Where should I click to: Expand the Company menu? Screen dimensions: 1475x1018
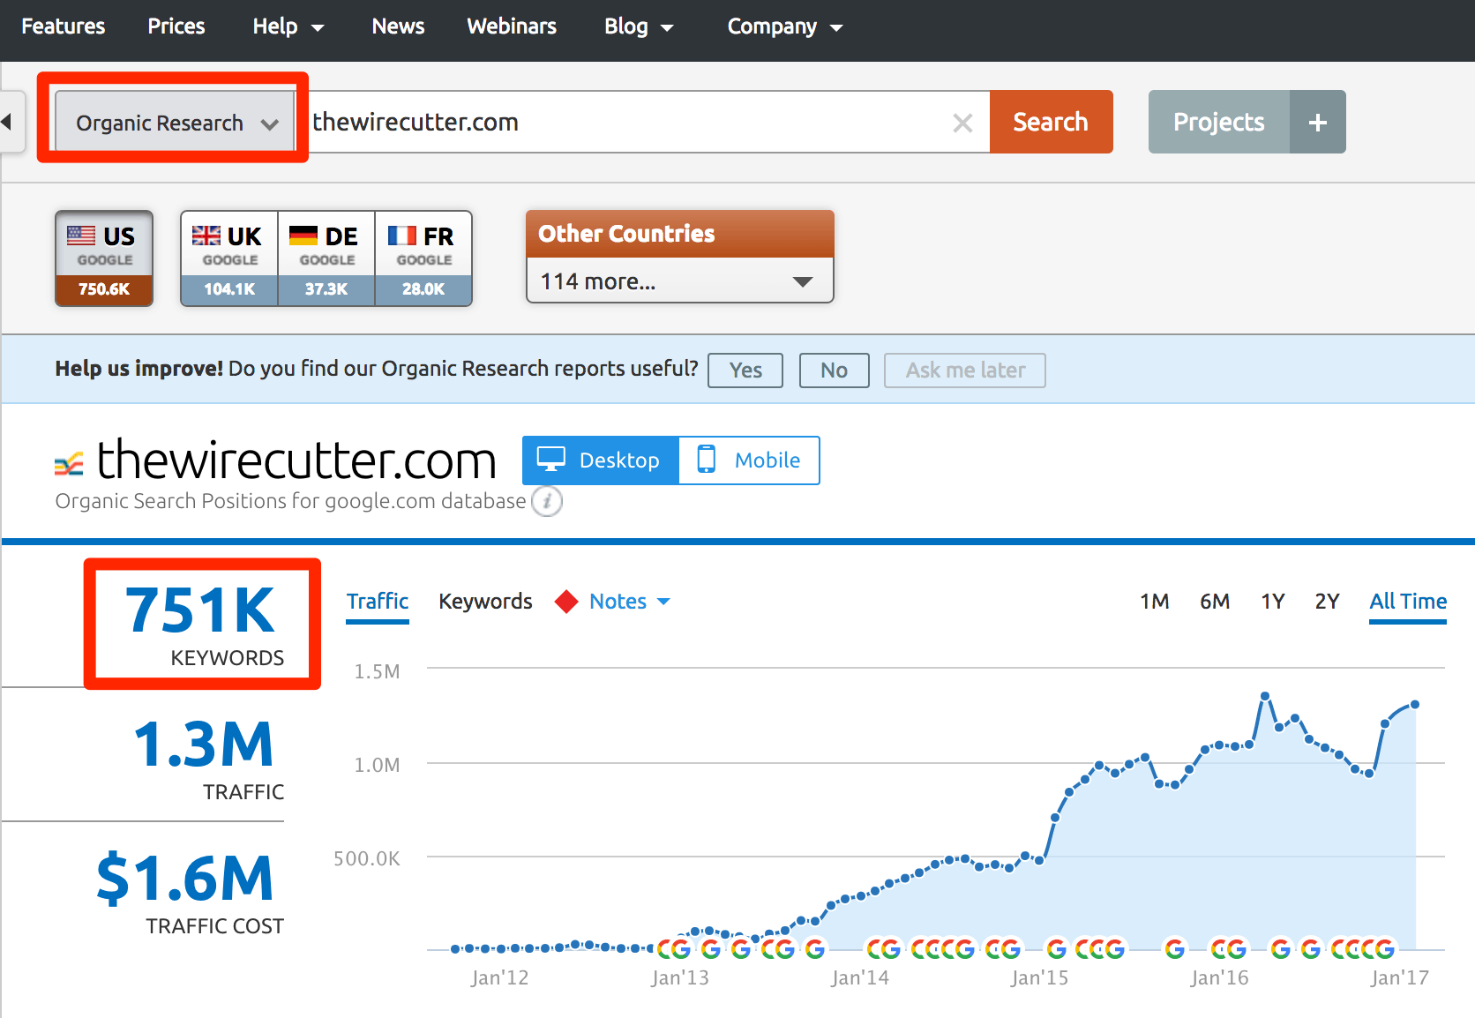click(785, 27)
